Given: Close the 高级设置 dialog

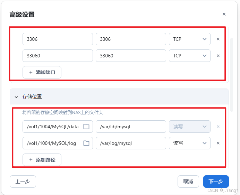Looking at the screenshot, I should [x=224, y=14].
